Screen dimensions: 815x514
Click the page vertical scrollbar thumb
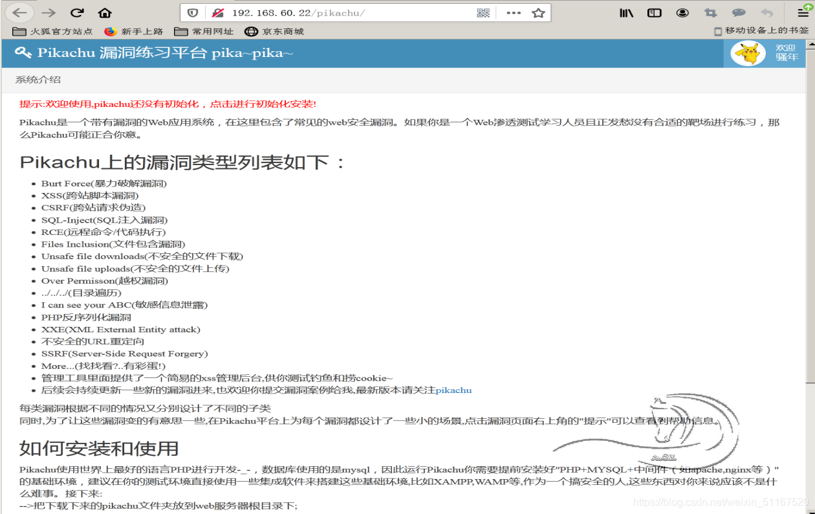click(x=810, y=215)
